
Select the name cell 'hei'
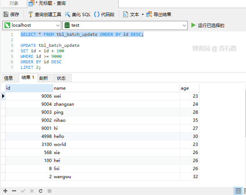tap(117, 160)
